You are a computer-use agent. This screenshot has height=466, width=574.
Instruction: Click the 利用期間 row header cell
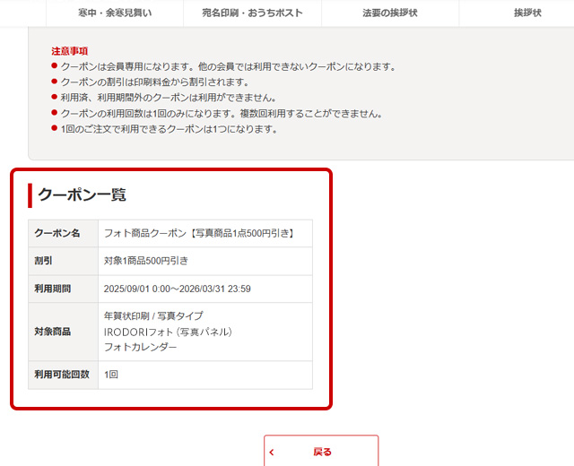[x=63, y=289]
